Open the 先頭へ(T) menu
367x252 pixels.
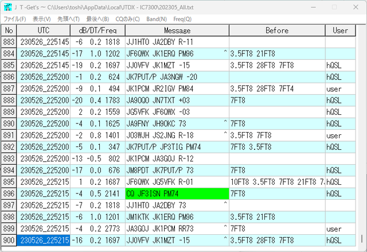click(x=69, y=19)
